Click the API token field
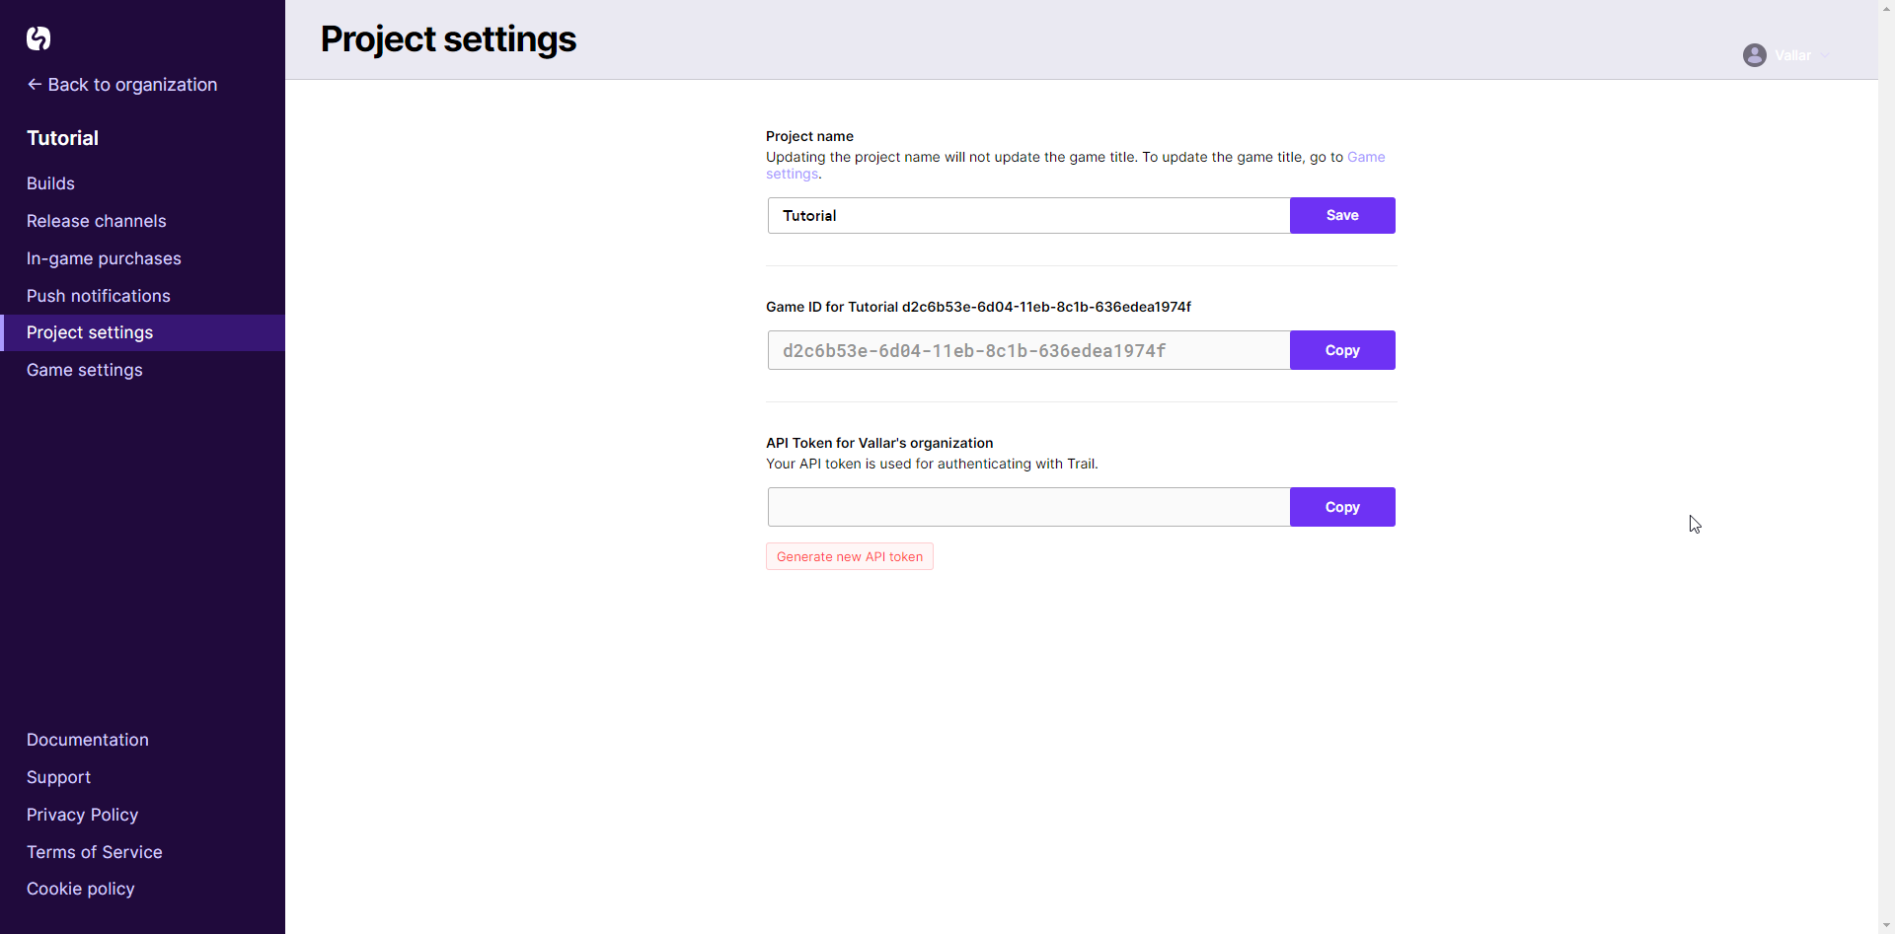1895x934 pixels. point(1028,507)
